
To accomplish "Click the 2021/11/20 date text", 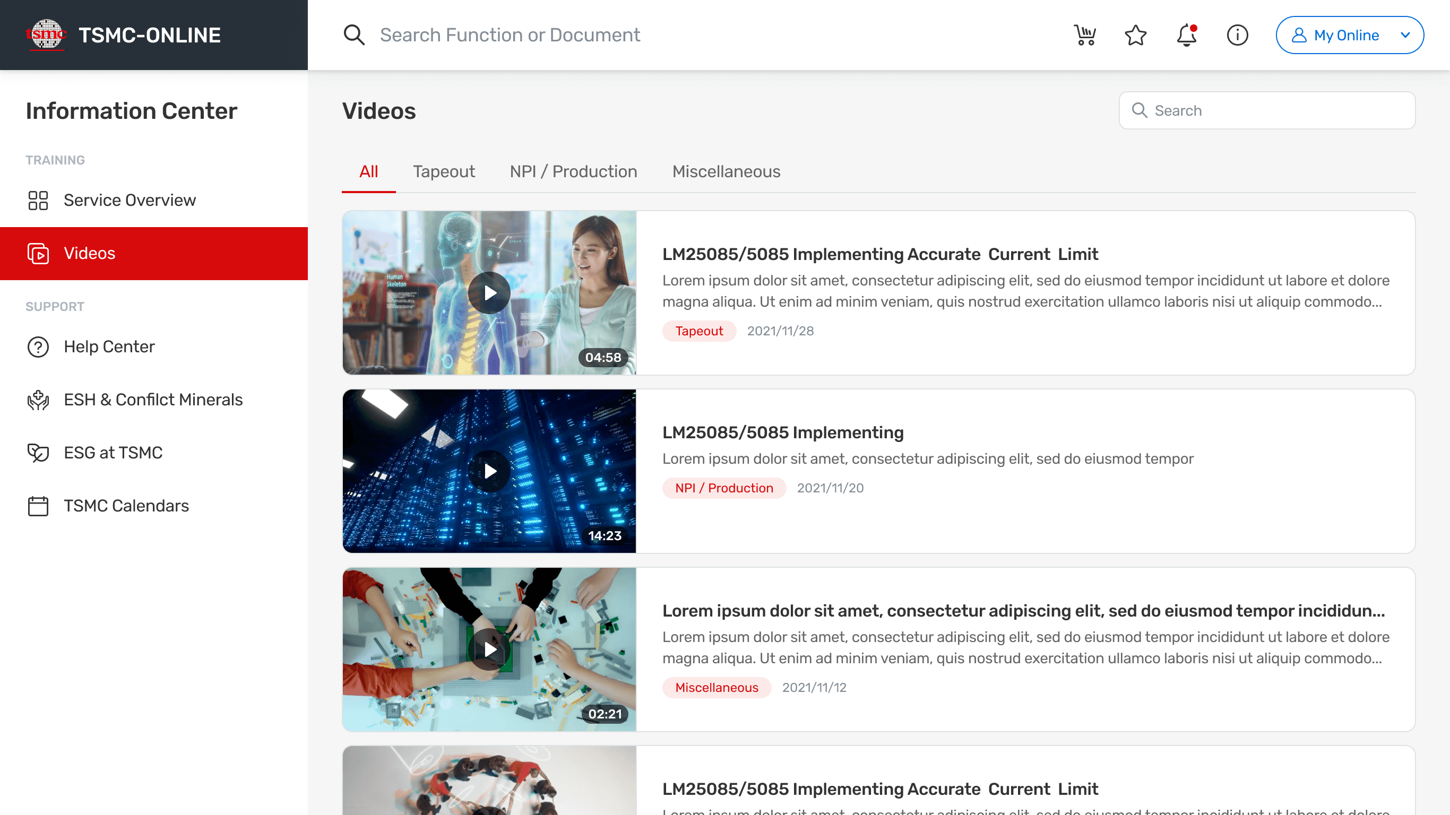I will pyautogui.click(x=830, y=488).
